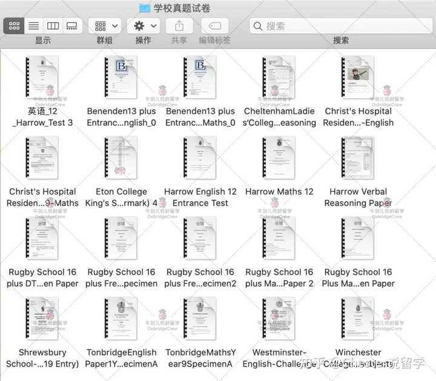Click filename Eton College King's S...rmark) 4

coord(121,197)
